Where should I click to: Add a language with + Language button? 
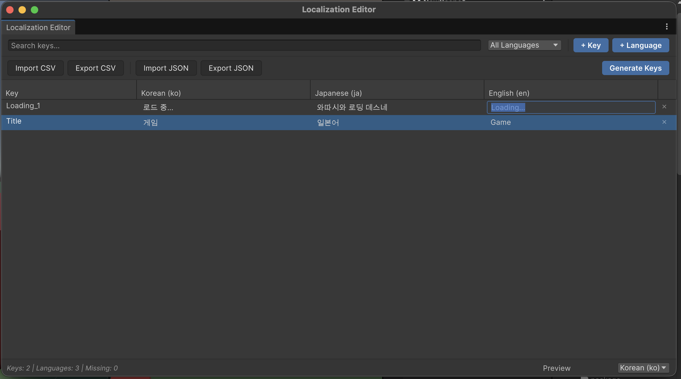coord(640,45)
